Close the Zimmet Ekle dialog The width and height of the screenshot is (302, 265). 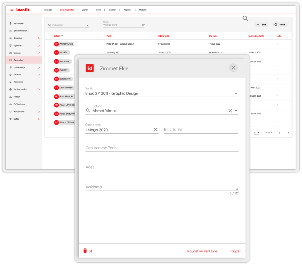click(x=233, y=68)
